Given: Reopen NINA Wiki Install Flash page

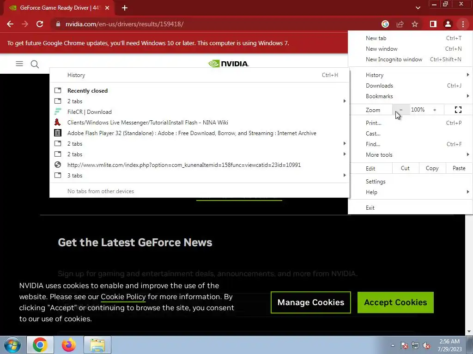Looking at the screenshot, I should pos(200,123).
